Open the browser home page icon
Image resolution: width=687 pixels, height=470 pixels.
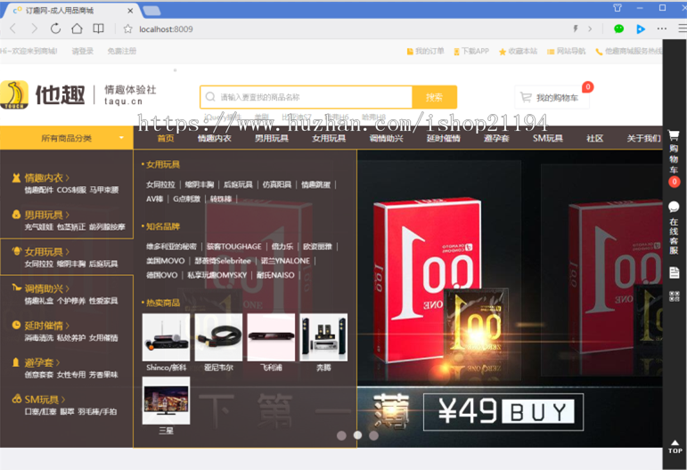77,28
